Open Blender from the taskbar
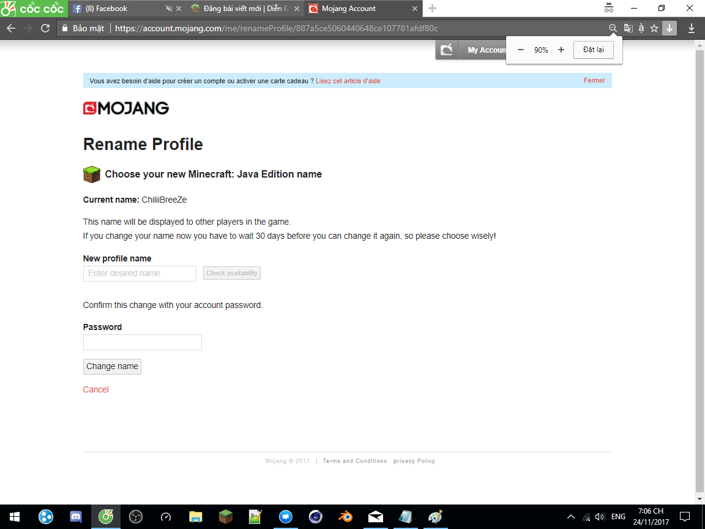 345,517
